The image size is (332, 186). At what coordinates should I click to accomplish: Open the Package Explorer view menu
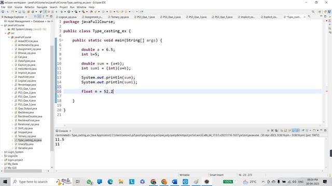(44, 17)
